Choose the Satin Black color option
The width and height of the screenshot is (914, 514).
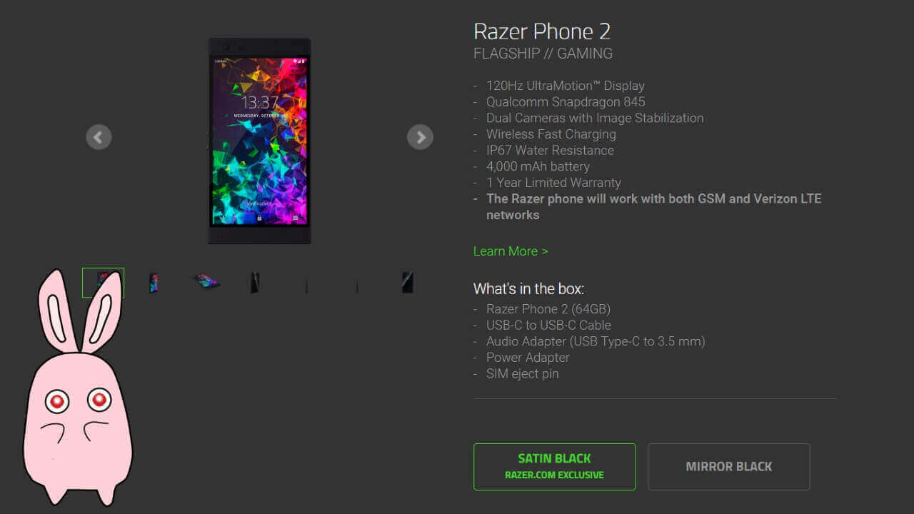point(554,467)
